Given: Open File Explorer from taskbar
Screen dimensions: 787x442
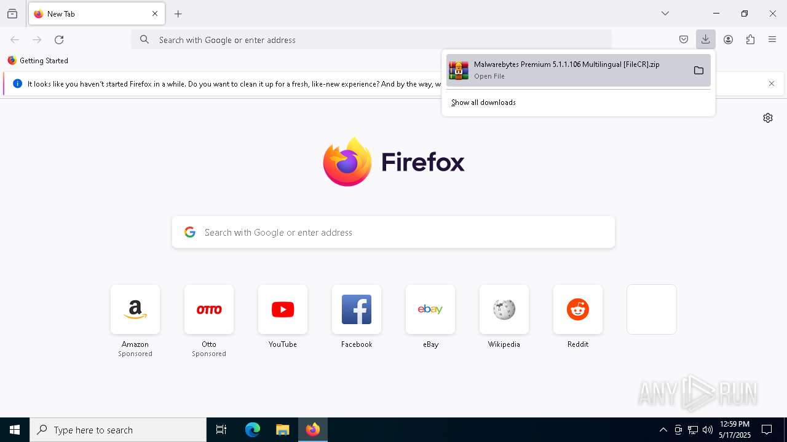Looking at the screenshot, I should 283,430.
